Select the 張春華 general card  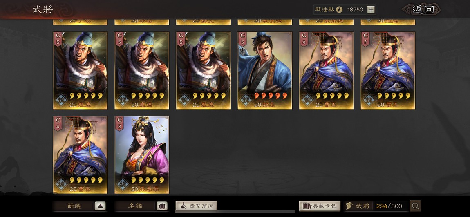tap(142, 155)
